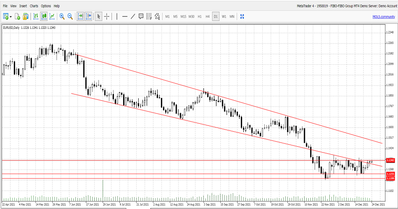Click the 1.1235 red price label
Screen dimensions: 398x209
coord(390,174)
